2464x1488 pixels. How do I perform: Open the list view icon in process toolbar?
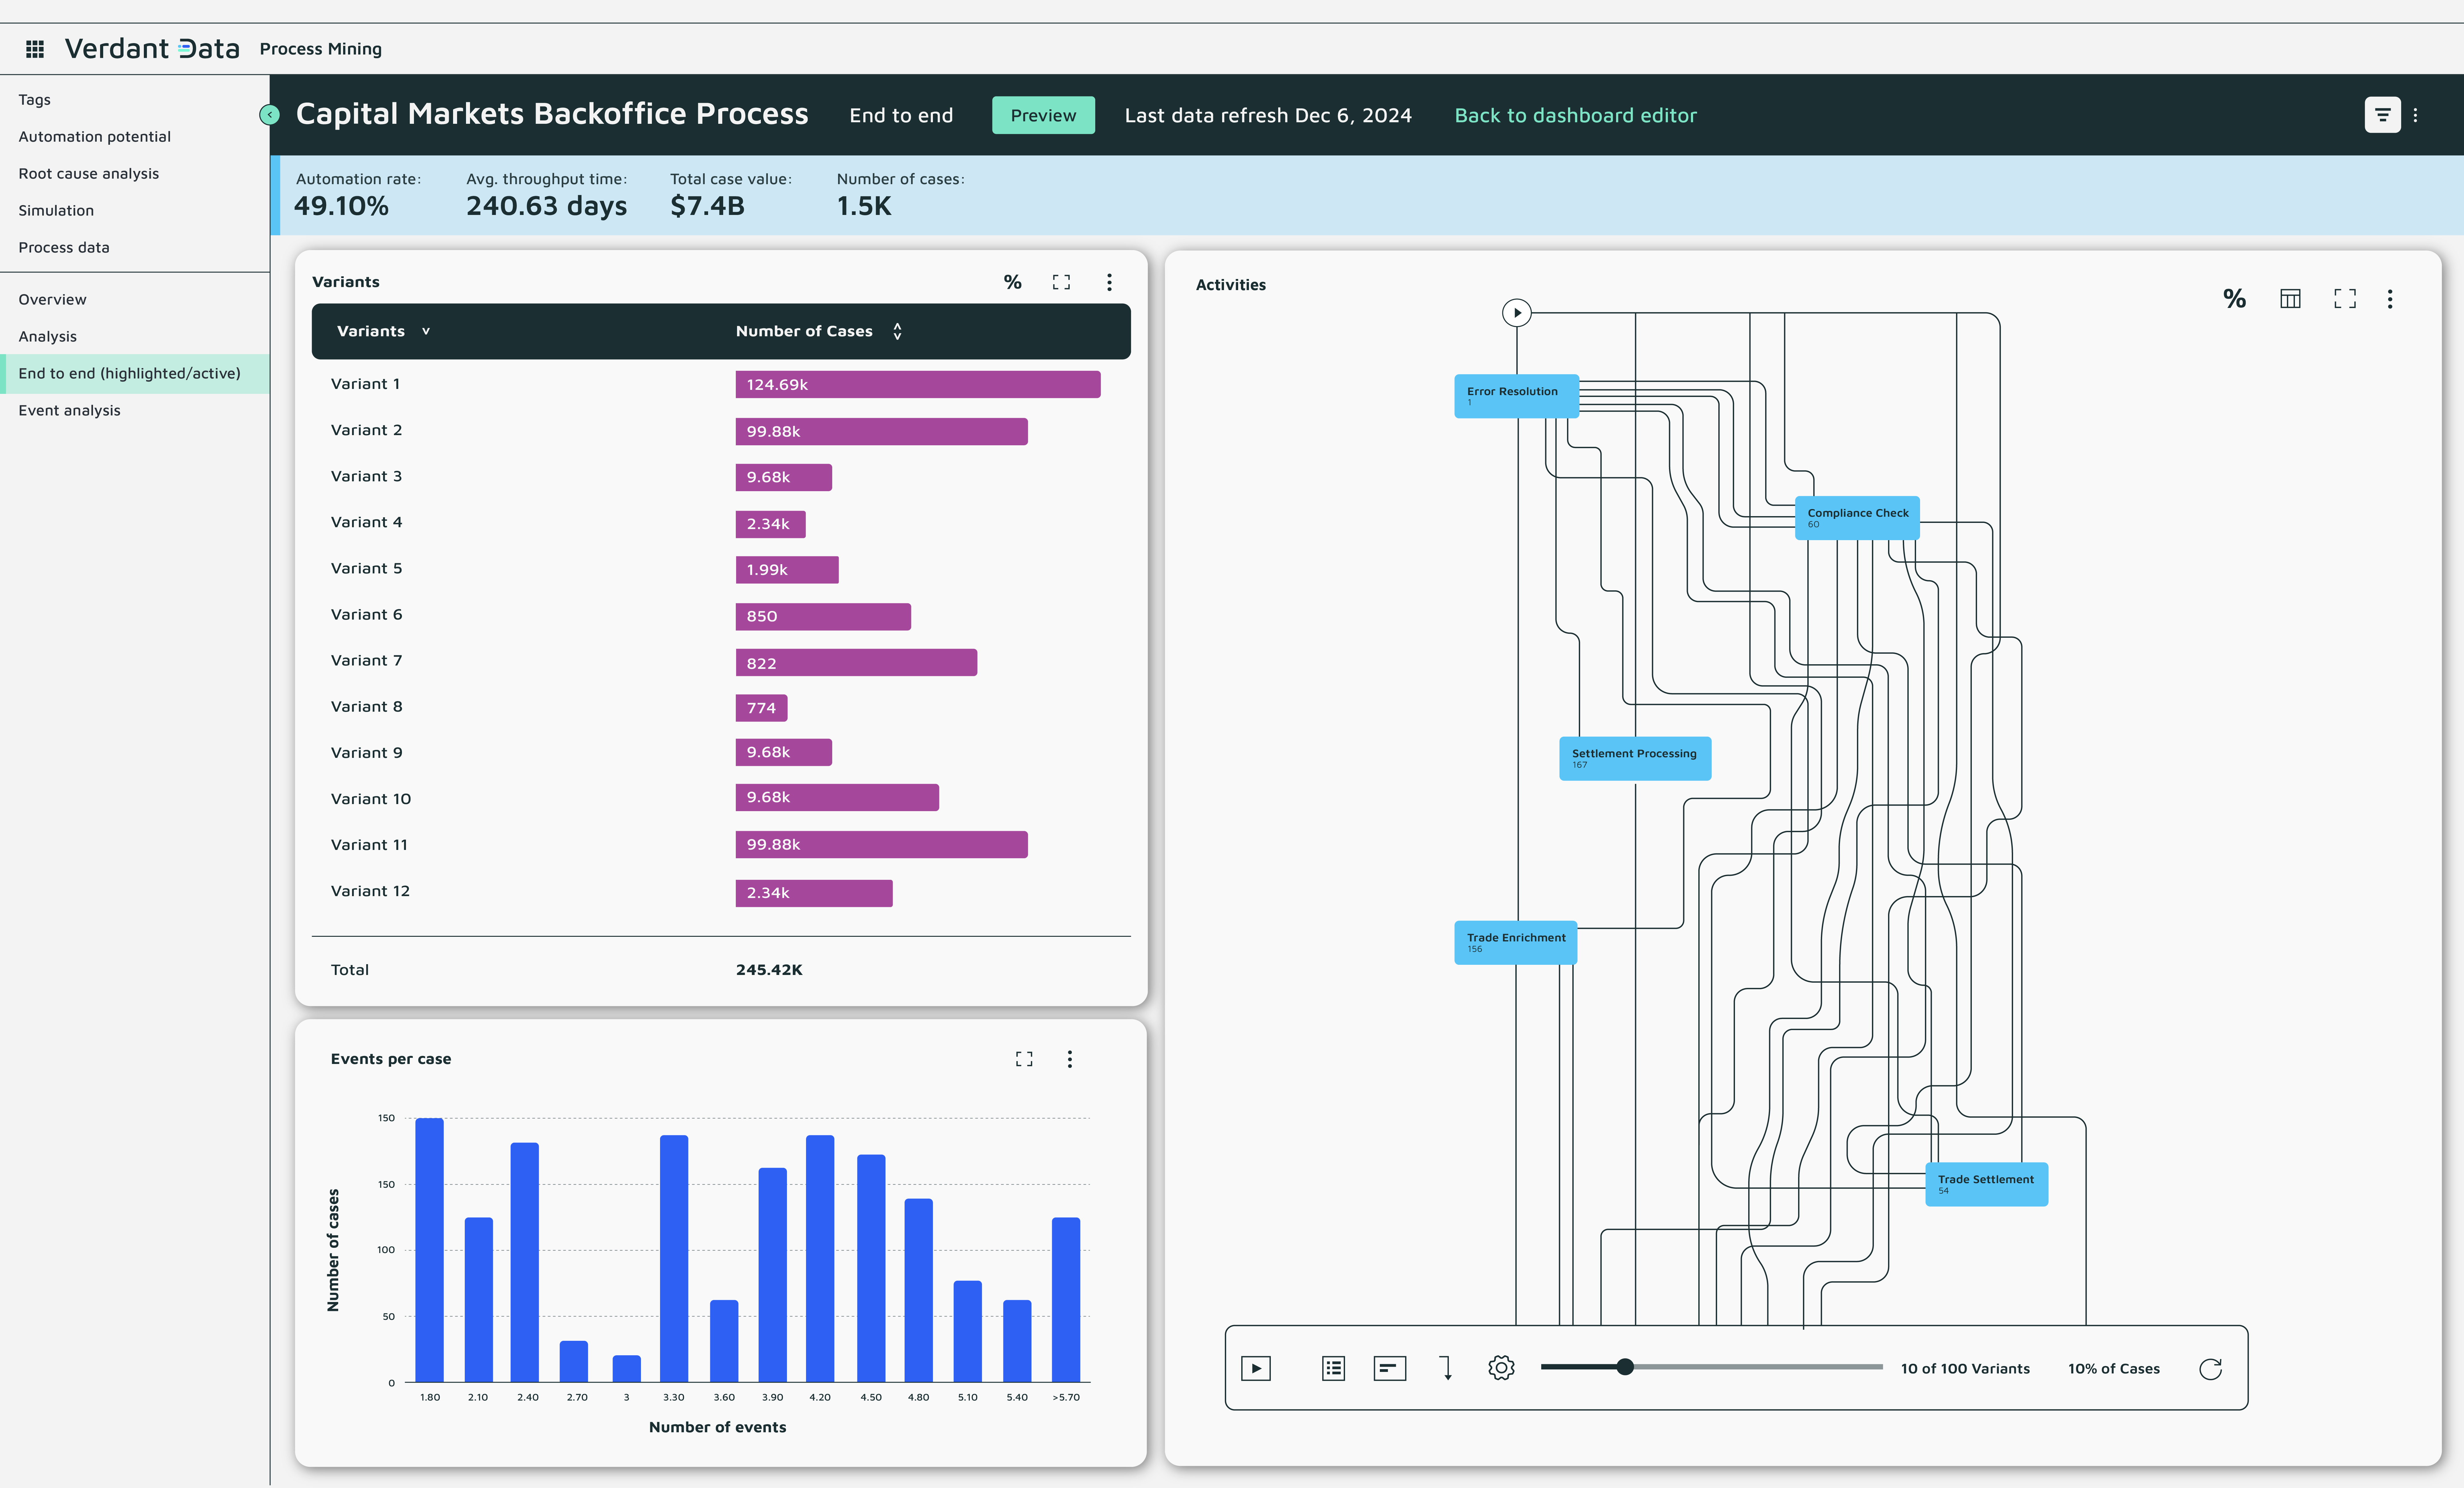click(x=1333, y=1368)
